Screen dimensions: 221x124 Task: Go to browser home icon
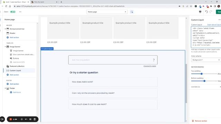point(10,6)
